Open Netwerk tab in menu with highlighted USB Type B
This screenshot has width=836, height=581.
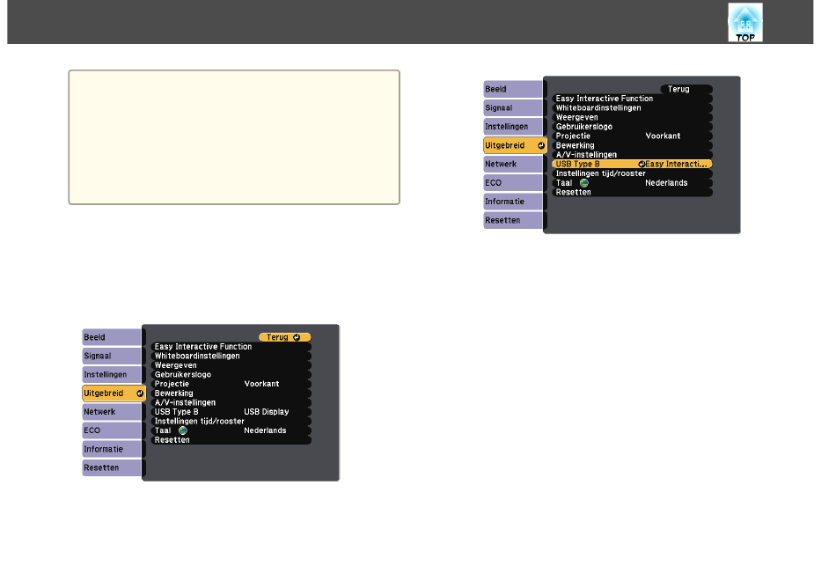512,164
